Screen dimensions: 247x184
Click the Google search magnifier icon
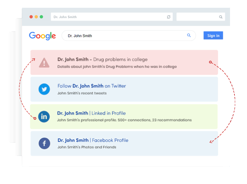point(189,35)
